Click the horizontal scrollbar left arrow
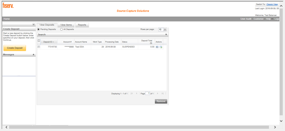The height and width of the screenshot is (131, 285). pos(6,127)
